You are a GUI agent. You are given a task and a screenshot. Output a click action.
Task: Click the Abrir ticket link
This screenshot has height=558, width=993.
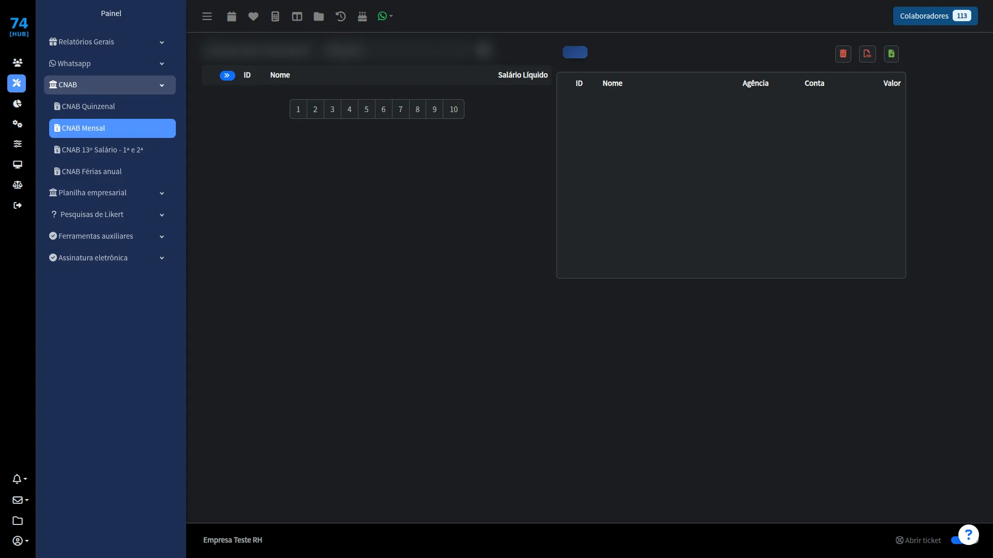[x=919, y=540]
